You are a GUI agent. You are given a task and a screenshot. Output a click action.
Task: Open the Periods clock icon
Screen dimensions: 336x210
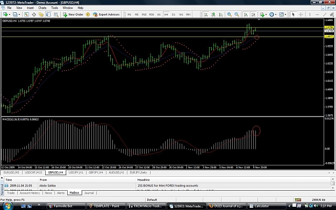click(x=271, y=15)
